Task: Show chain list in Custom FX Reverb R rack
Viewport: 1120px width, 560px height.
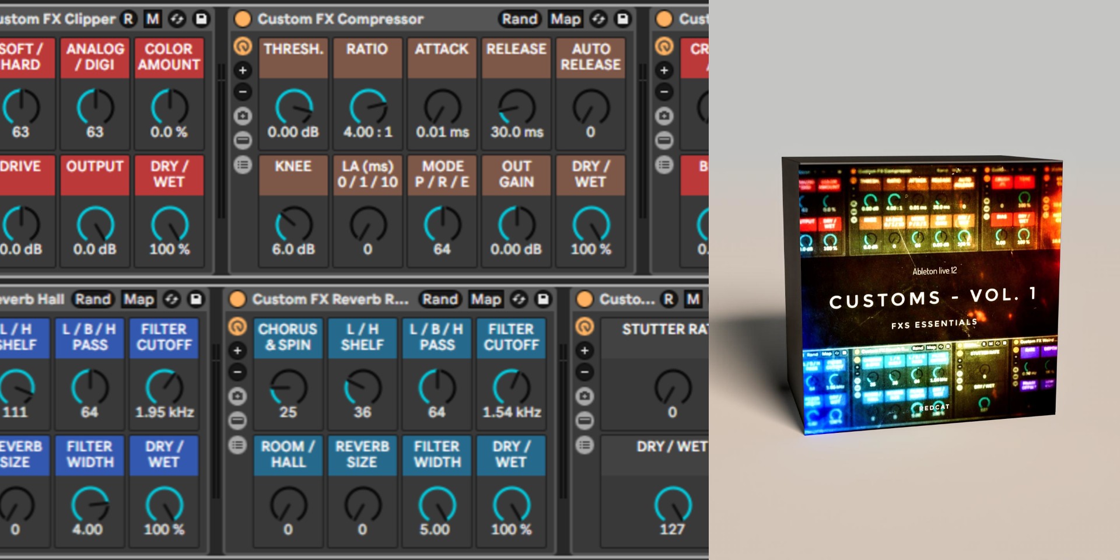Action: click(237, 421)
